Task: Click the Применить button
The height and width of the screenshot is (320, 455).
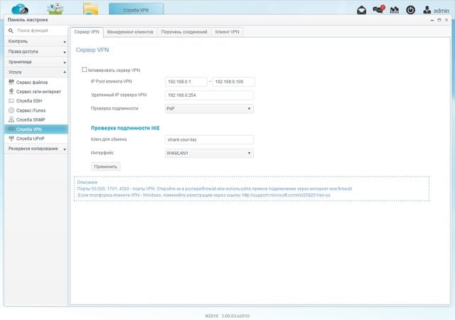Action: pos(106,166)
